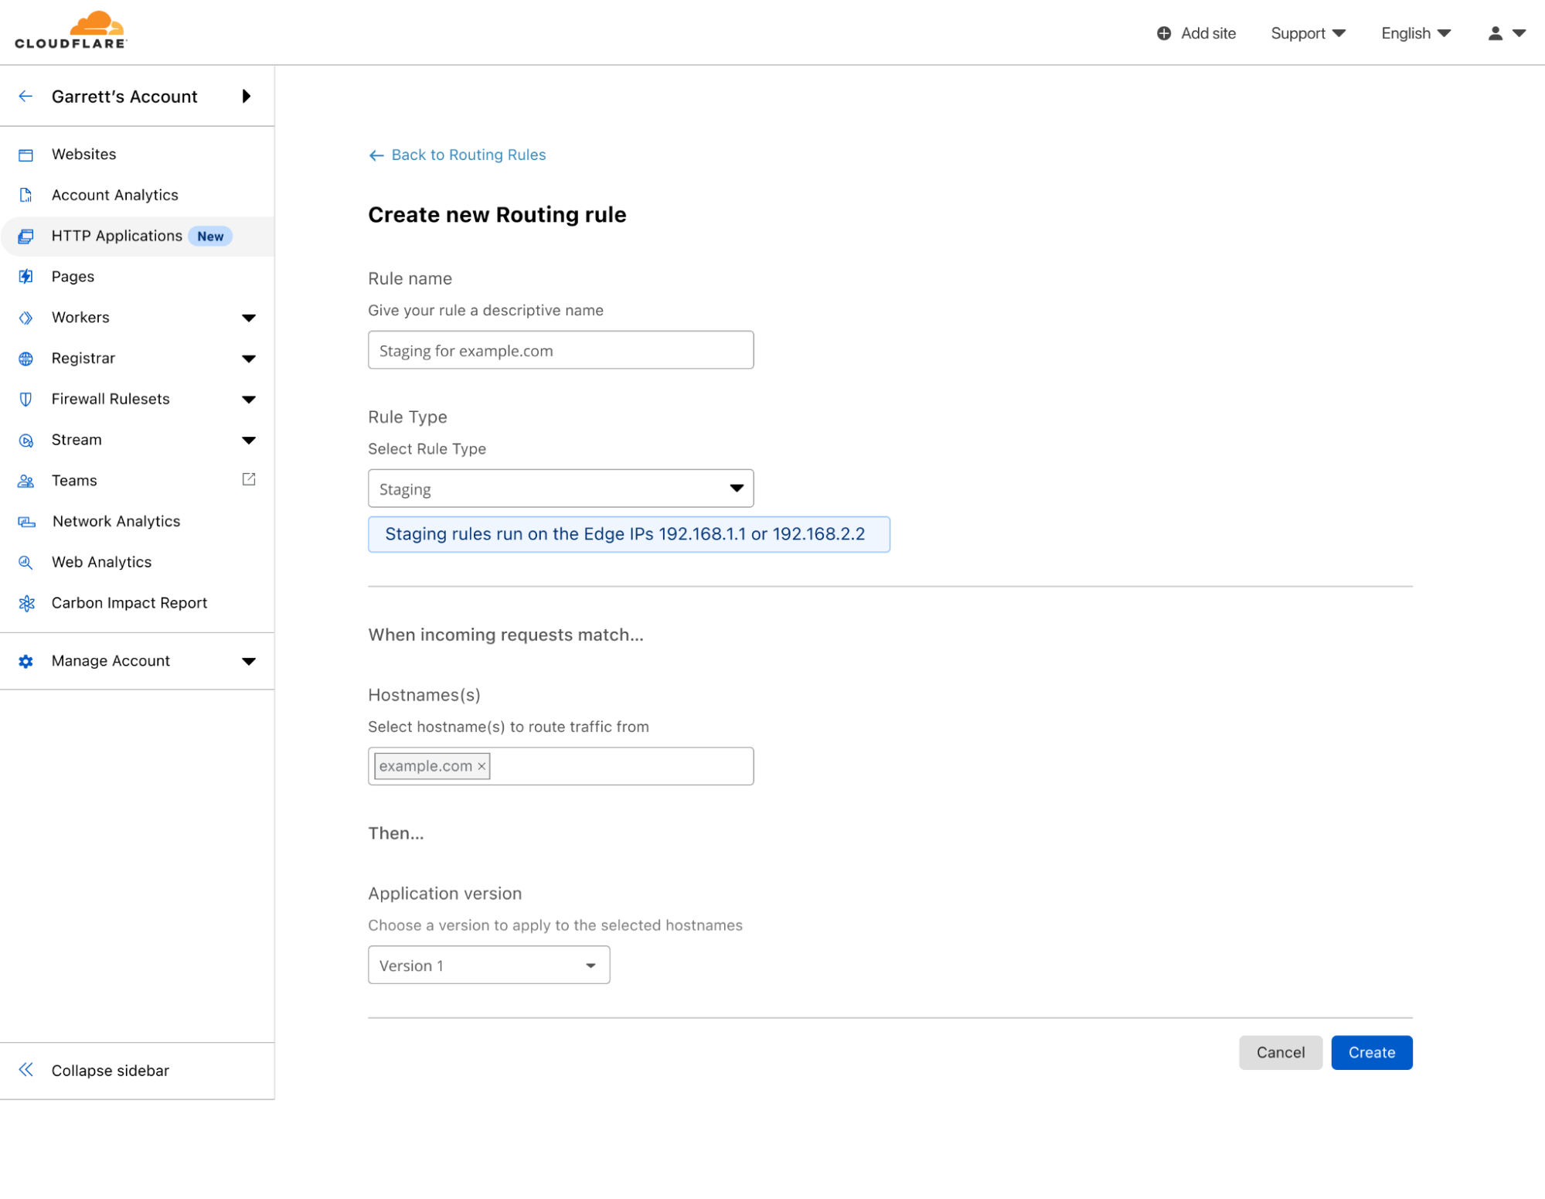Open the Version 1 dropdown
Viewport: 1545px width, 1199px height.
[x=488, y=966]
